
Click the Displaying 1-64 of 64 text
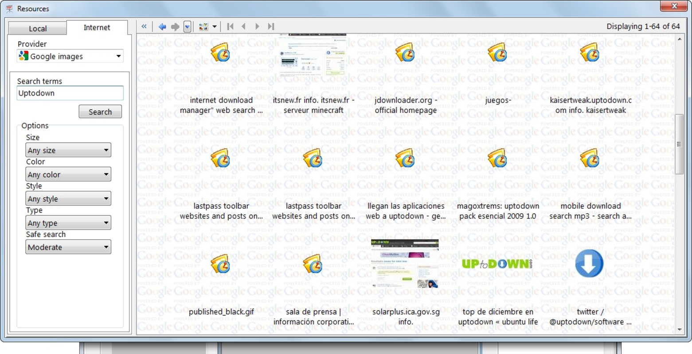pyautogui.click(x=643, y=27)
